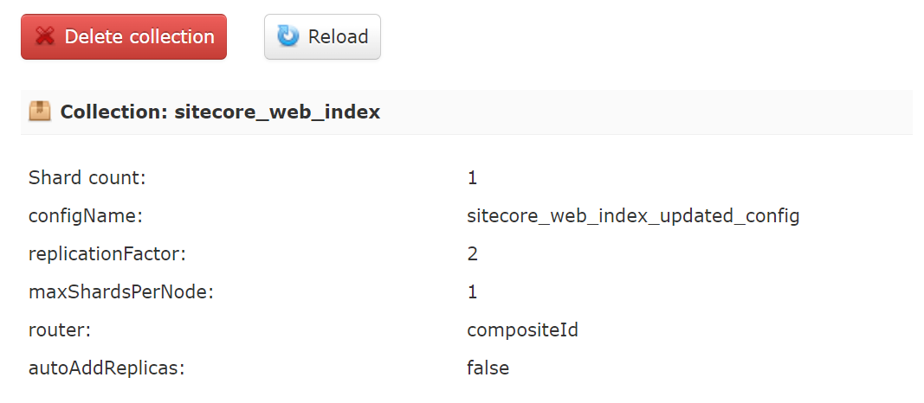924x403 pixels.
Task: Click the package box icon beside Collection
Action: click(x=40, y=112)
